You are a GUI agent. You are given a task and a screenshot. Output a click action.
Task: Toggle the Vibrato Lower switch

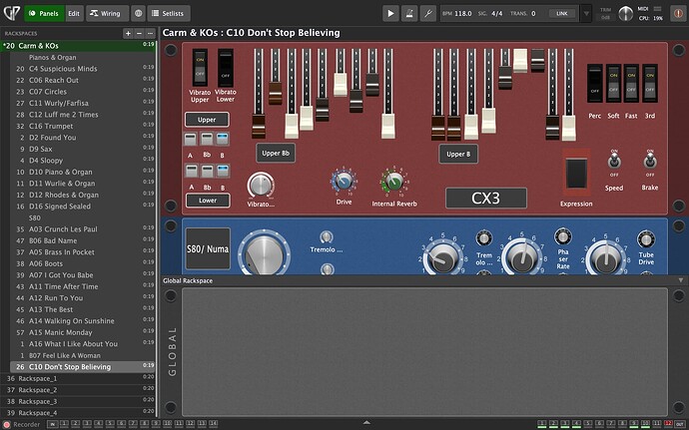(x=226, y=67)
